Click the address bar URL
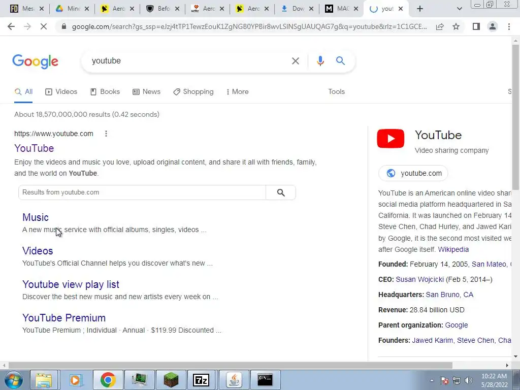The height and width of the screenshot is (390, 520). pos(249,26)
